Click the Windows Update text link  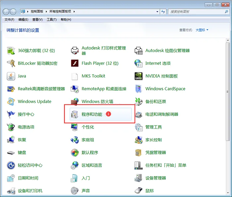tap(34, 102)
